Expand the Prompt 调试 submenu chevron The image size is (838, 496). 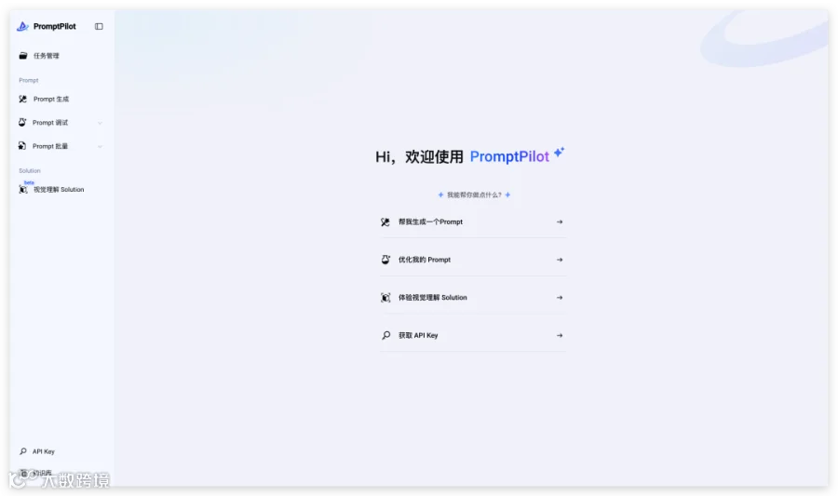(x=100, y=123)
